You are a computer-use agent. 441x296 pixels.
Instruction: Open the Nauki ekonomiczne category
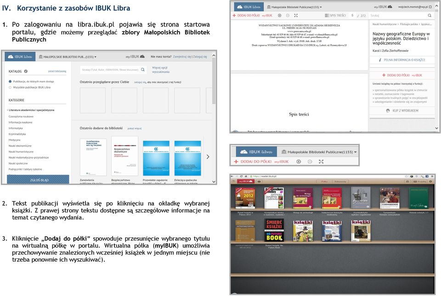tap(20, 146)
